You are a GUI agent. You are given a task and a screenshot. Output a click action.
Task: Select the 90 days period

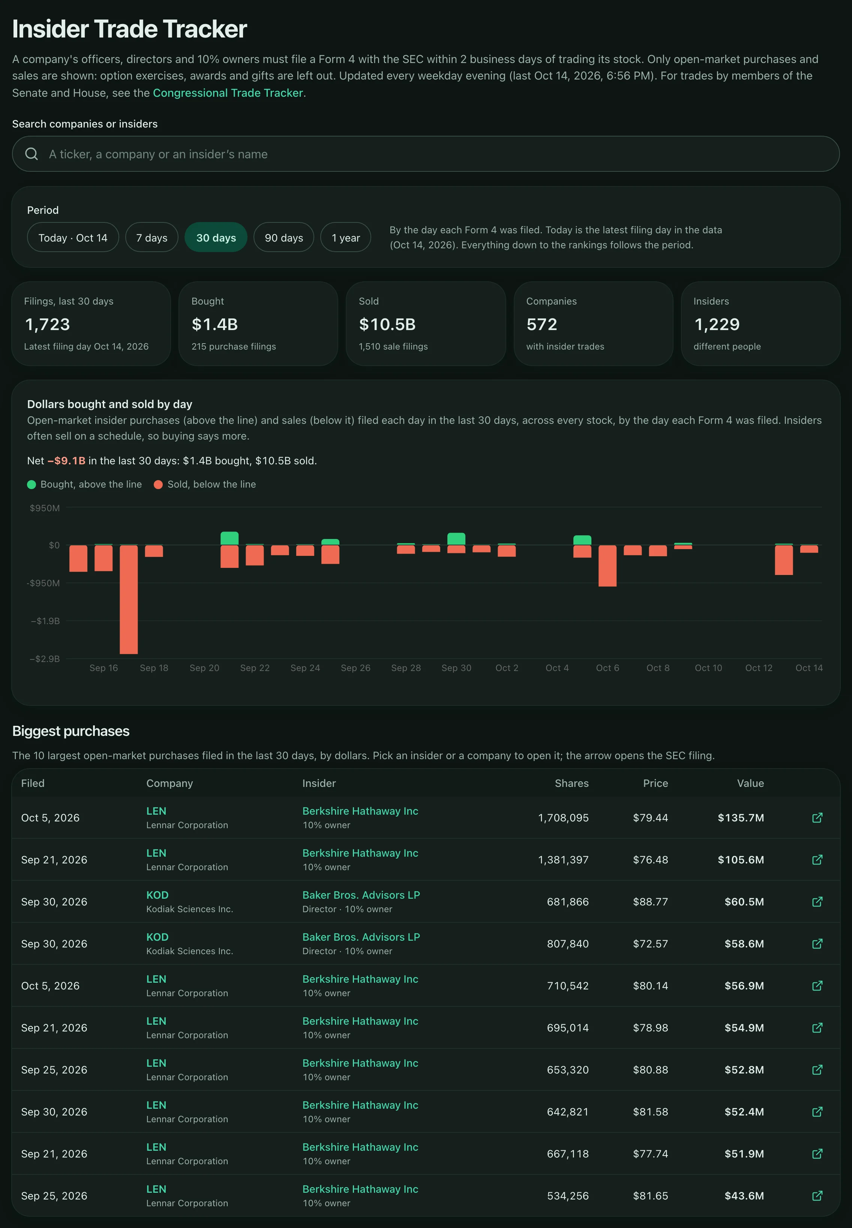(x=283, y=237)
